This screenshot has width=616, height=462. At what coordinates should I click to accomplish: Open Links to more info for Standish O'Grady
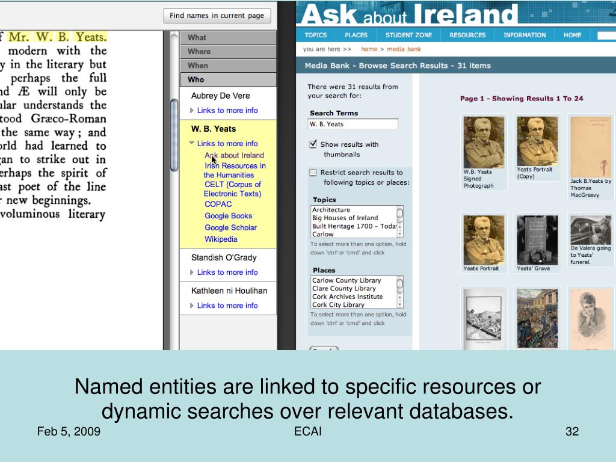coord(227,273)
